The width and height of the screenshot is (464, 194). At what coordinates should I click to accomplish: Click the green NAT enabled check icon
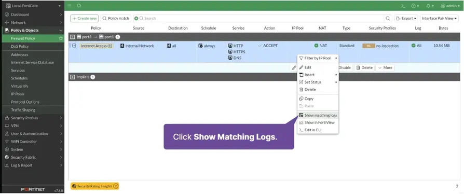pyautogui.click(x=316, y=46)
